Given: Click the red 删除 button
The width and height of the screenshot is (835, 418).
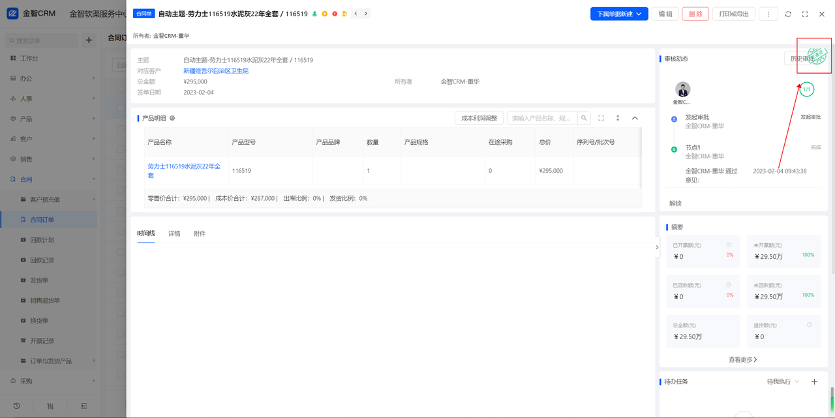Looking at the screenshot, I should coord(695,14).
